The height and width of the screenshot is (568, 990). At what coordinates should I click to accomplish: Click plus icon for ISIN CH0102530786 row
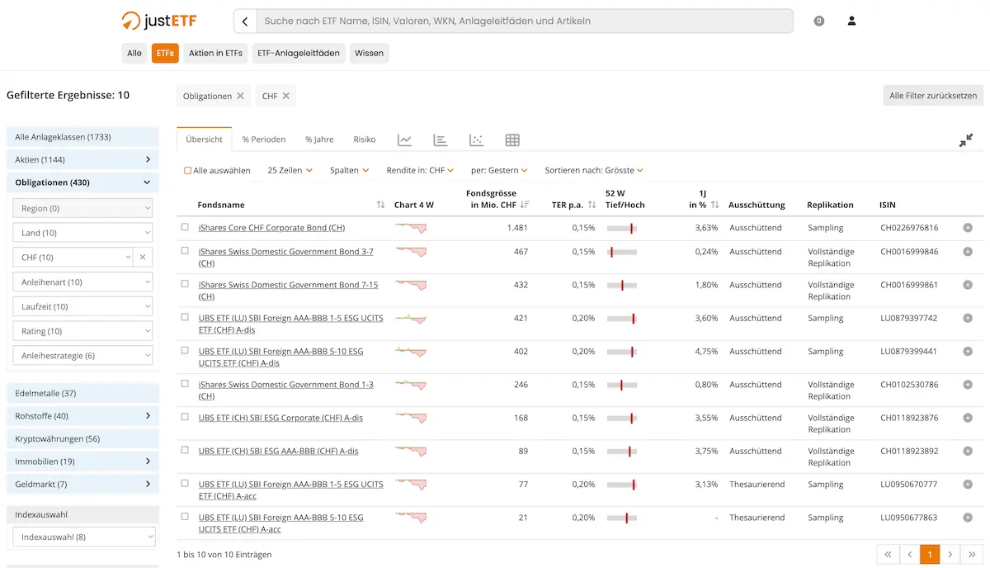pos(968,385)
